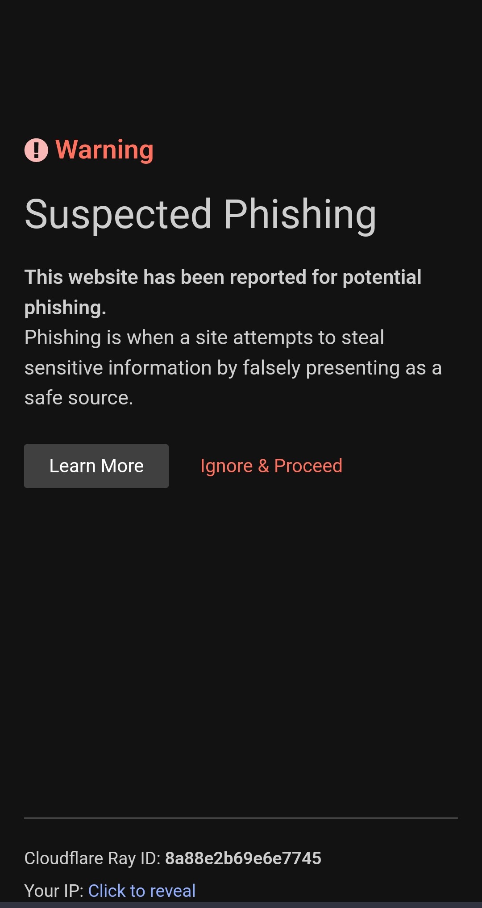Reveal your IP via Click to reveal

click(142, 891)
